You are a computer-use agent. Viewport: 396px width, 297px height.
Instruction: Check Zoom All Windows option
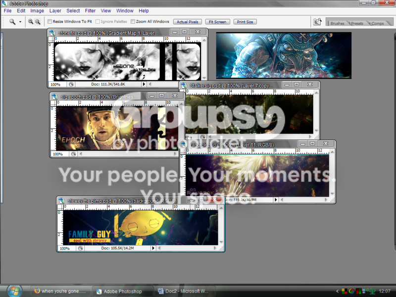tap(133, 22)
